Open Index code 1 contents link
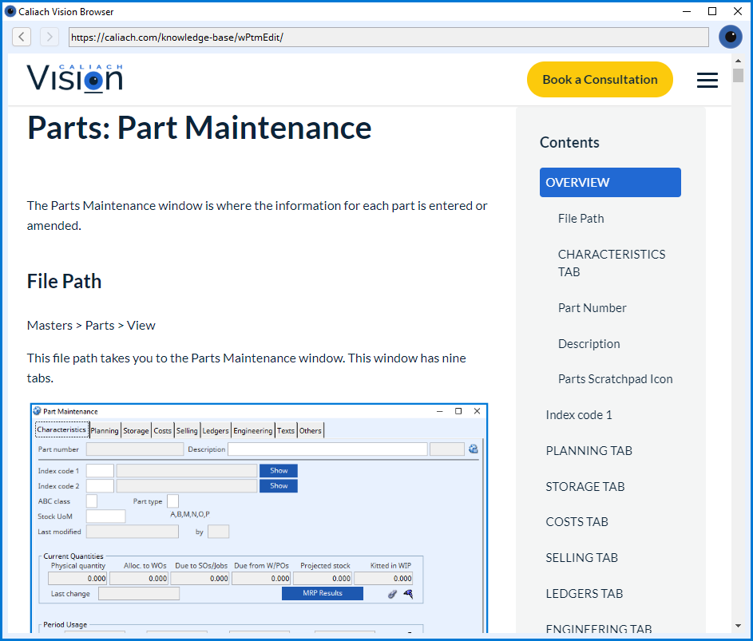This screenshot has width=753, height=641. (x=579, y=415)
